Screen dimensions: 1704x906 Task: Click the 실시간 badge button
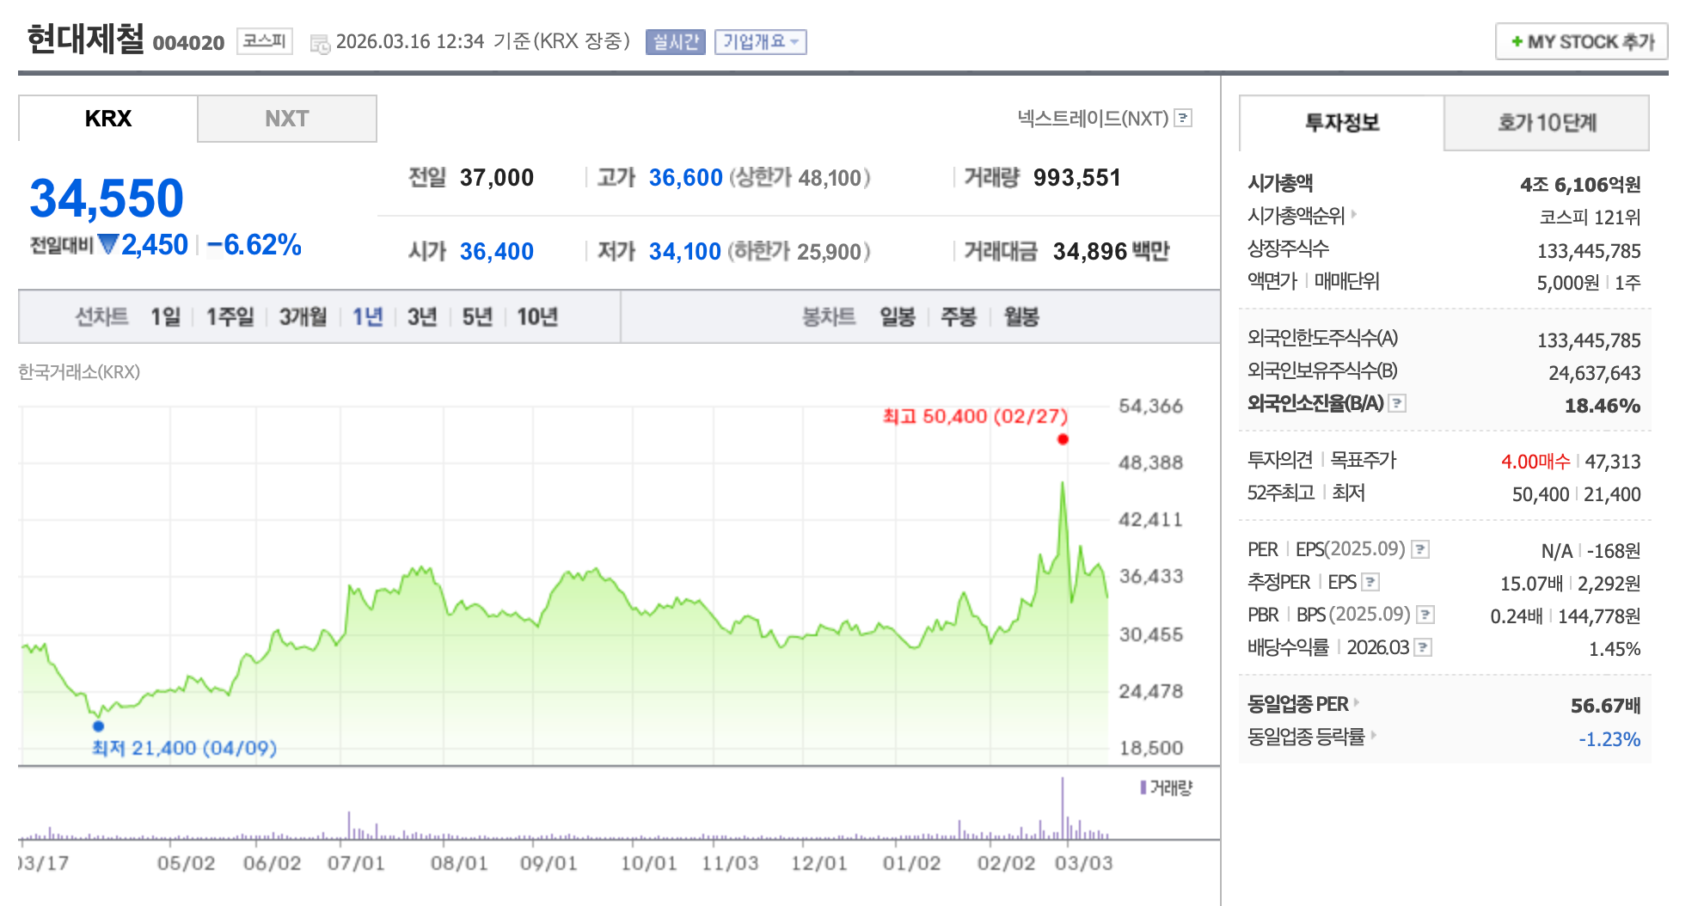(x=676, y=41)
